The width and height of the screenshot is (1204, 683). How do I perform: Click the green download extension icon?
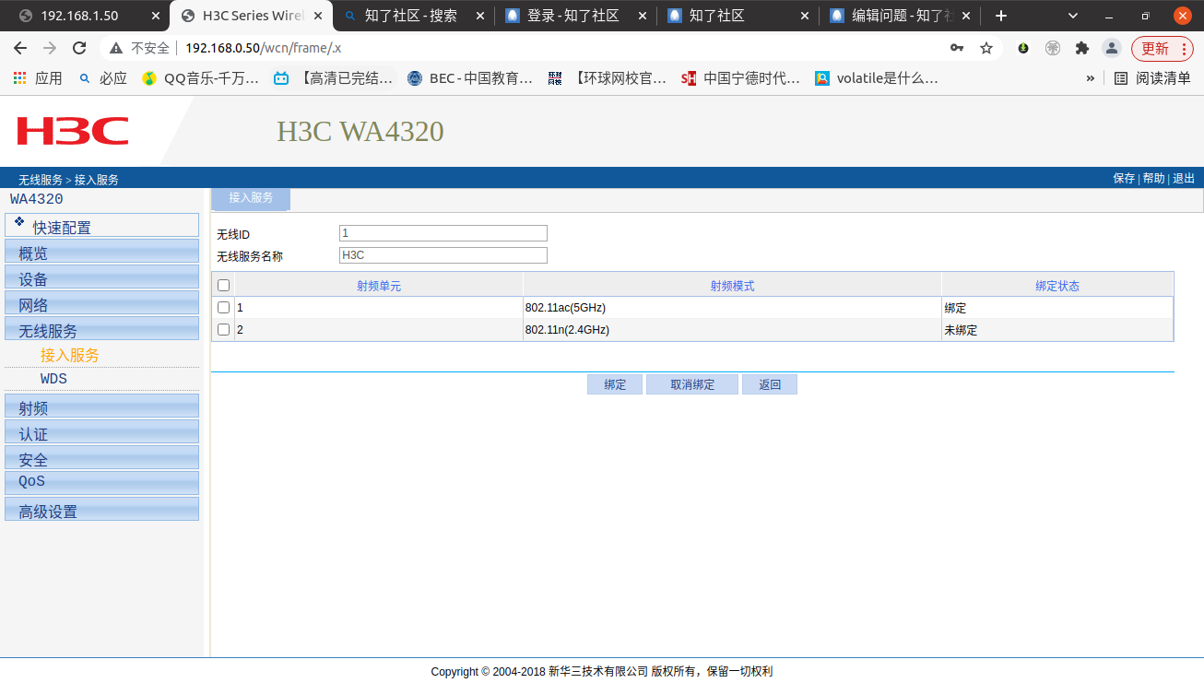tap(1023, 48)
